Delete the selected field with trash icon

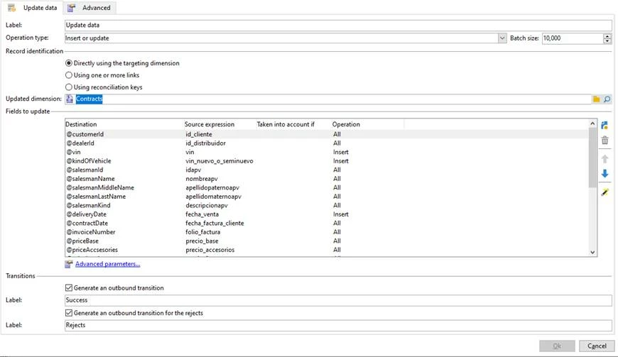click(x=605, y=140)
